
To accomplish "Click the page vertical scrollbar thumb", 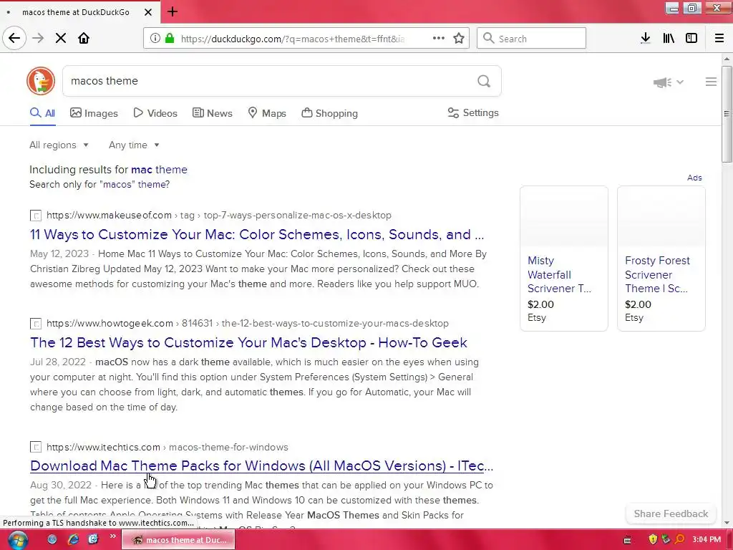I will (x=727, y=114).
